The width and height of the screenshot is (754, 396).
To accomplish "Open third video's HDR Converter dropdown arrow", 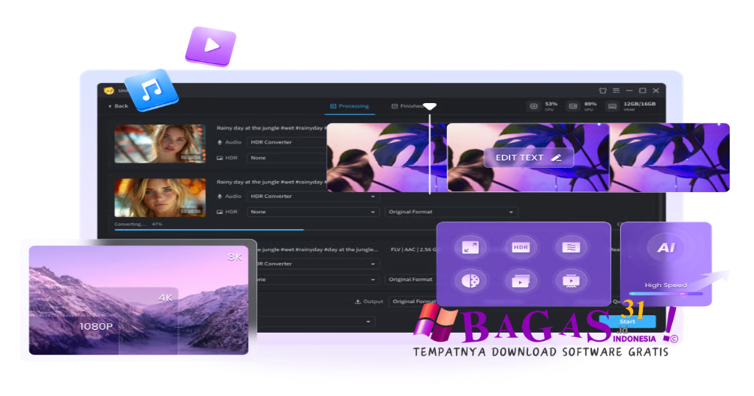I will [373, 264].
